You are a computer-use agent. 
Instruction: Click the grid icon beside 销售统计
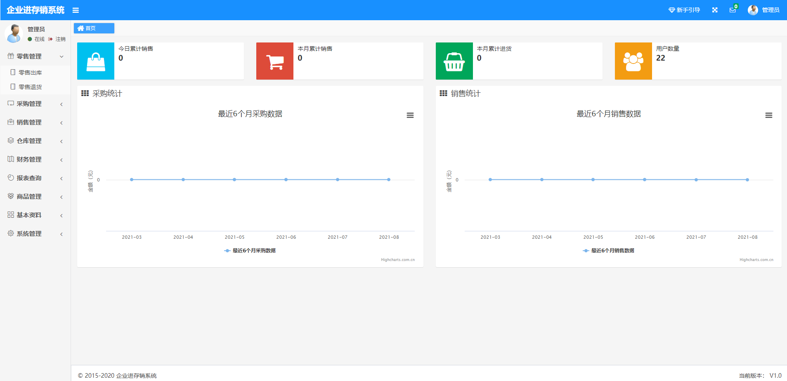click(444, 93)
